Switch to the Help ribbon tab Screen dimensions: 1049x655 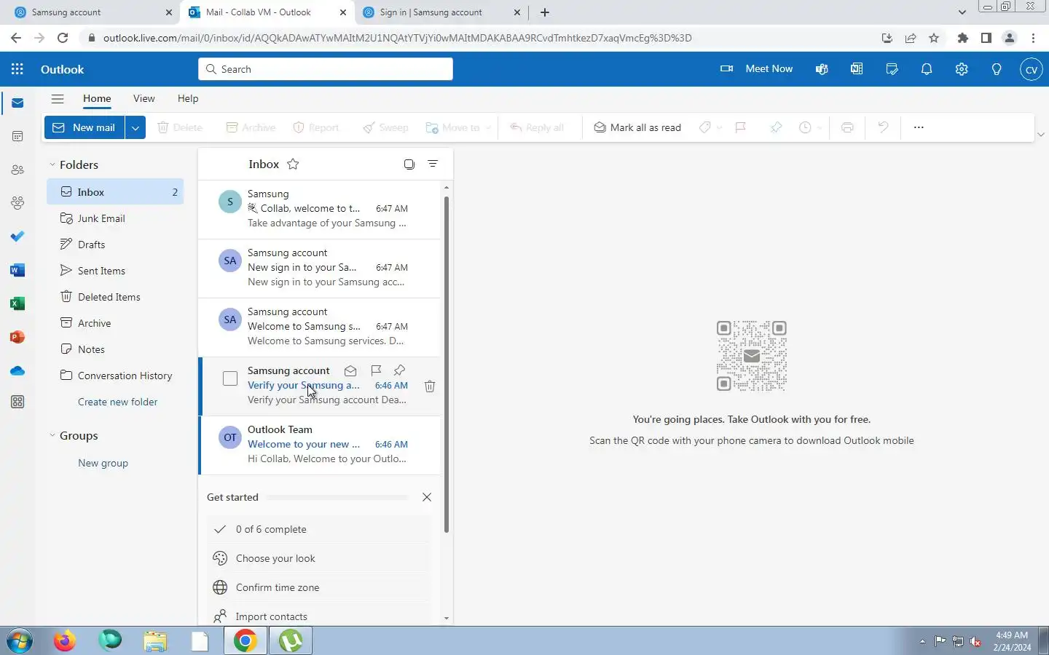188,98
